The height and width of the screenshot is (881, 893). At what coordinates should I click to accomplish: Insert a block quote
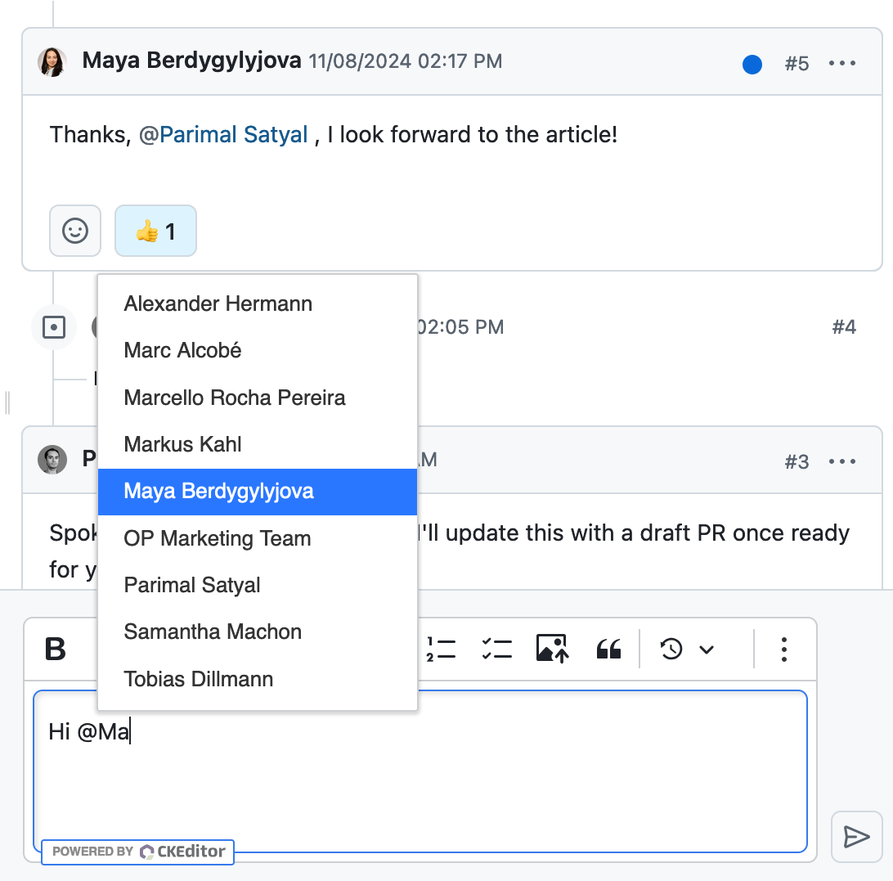(608, 650)
